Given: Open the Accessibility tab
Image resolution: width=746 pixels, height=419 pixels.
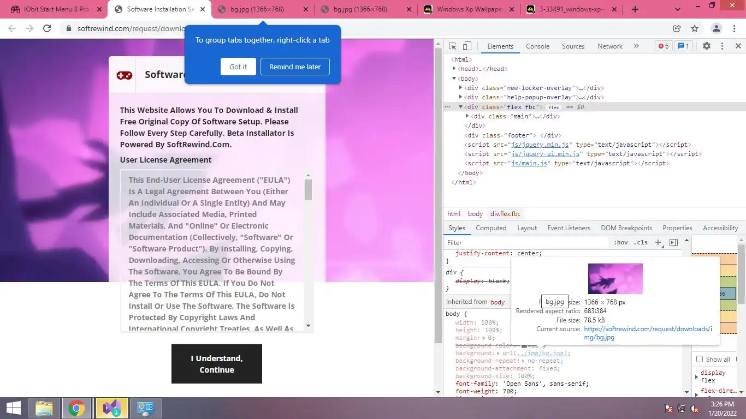Looking at the screenshot, I should pos(720,228).
